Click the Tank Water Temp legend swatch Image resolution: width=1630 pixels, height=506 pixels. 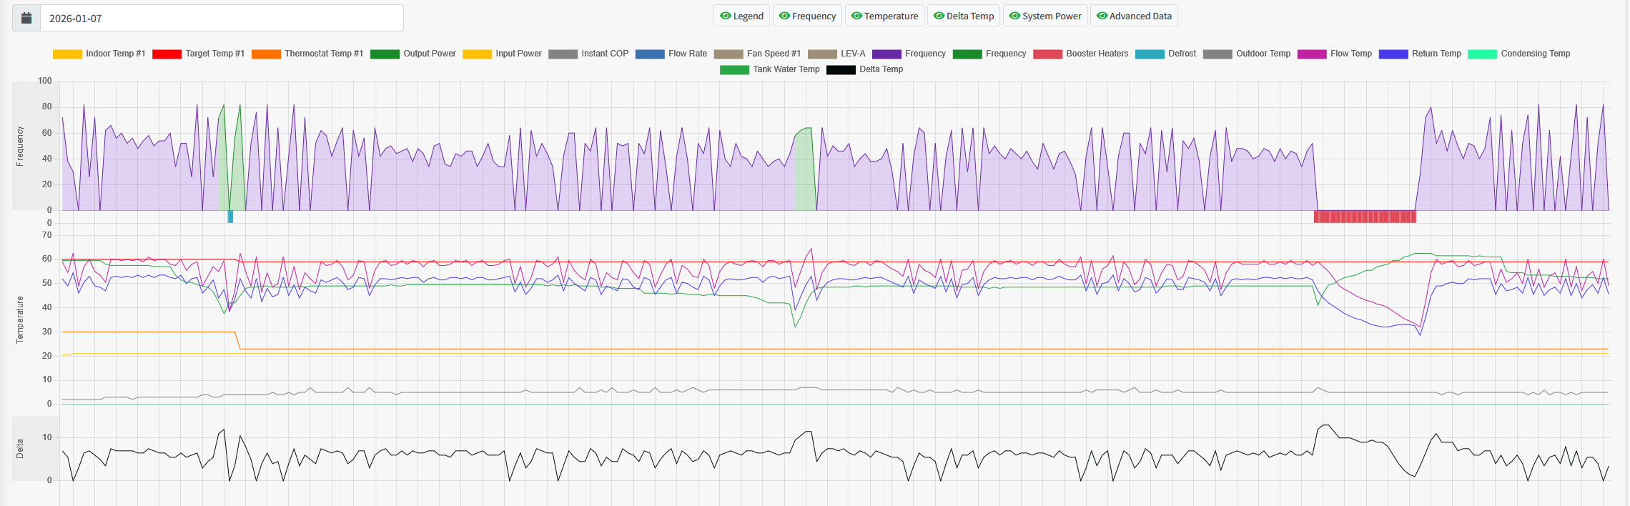734,69
